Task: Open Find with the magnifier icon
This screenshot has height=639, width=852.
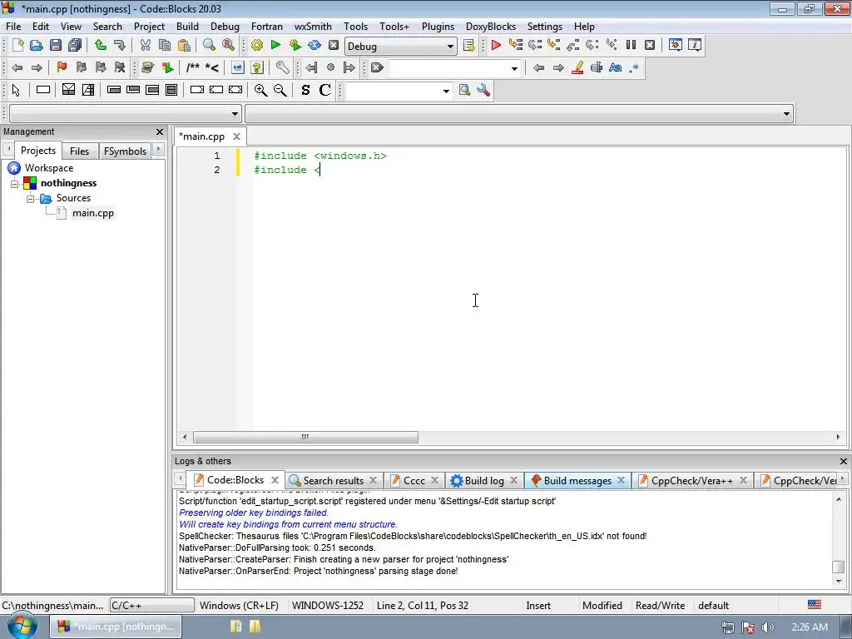Action: (x=209, y=45)
